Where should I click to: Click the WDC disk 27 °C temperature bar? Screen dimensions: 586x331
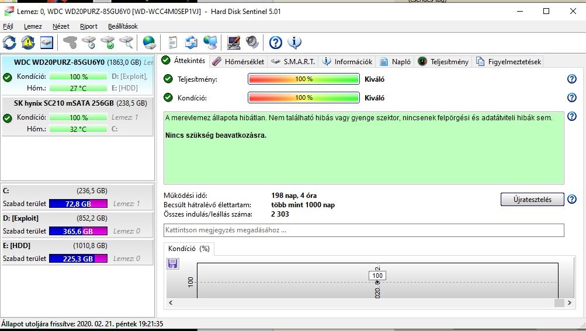point(78,88)
